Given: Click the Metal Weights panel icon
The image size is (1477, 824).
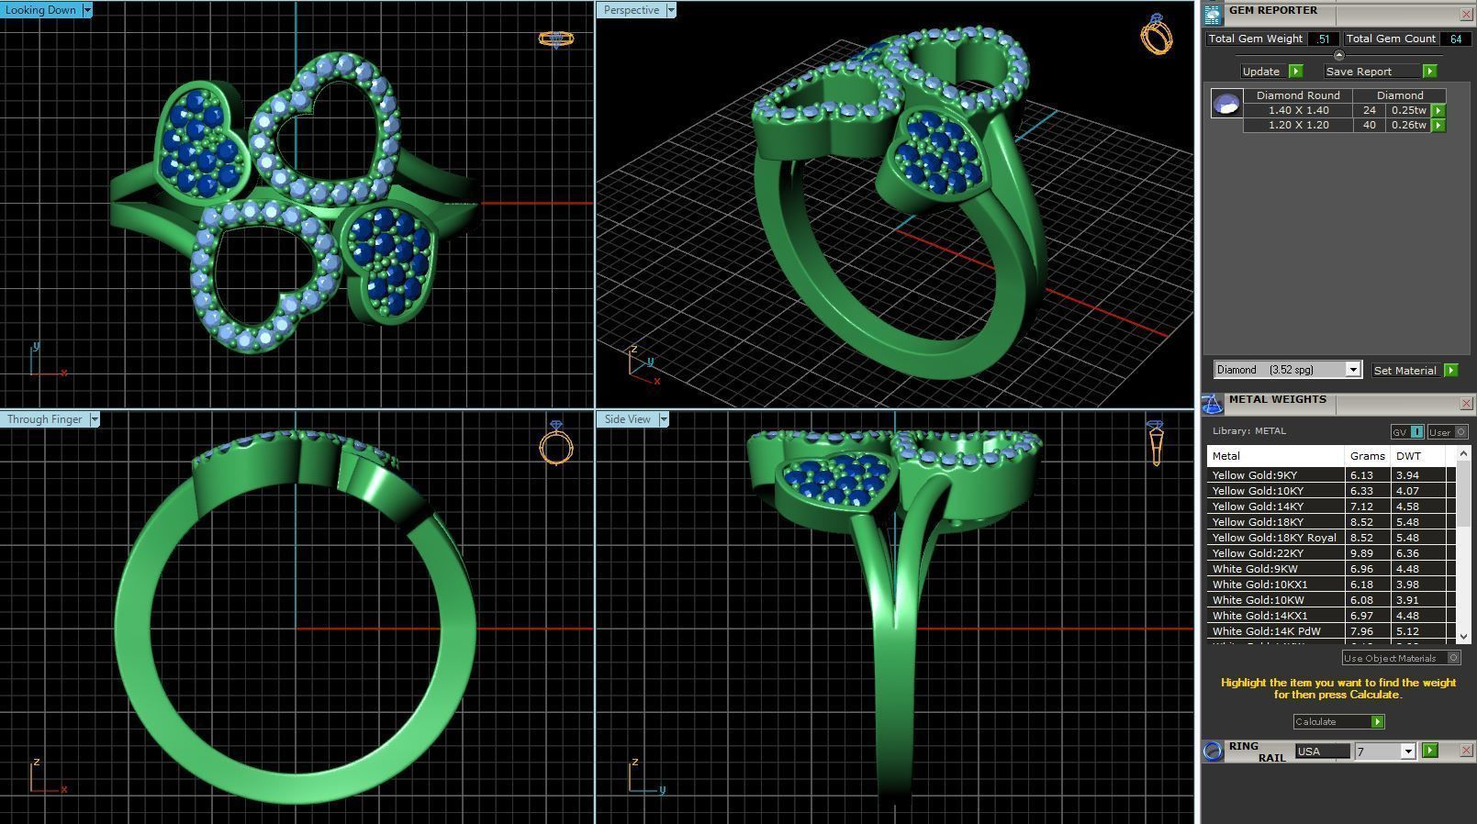Looking at the screenshot, I should [x=1213, y=404].
